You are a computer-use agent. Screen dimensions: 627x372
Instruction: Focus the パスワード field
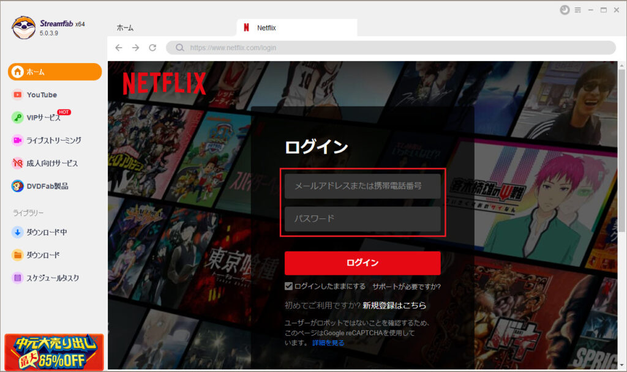coord(362,218)
